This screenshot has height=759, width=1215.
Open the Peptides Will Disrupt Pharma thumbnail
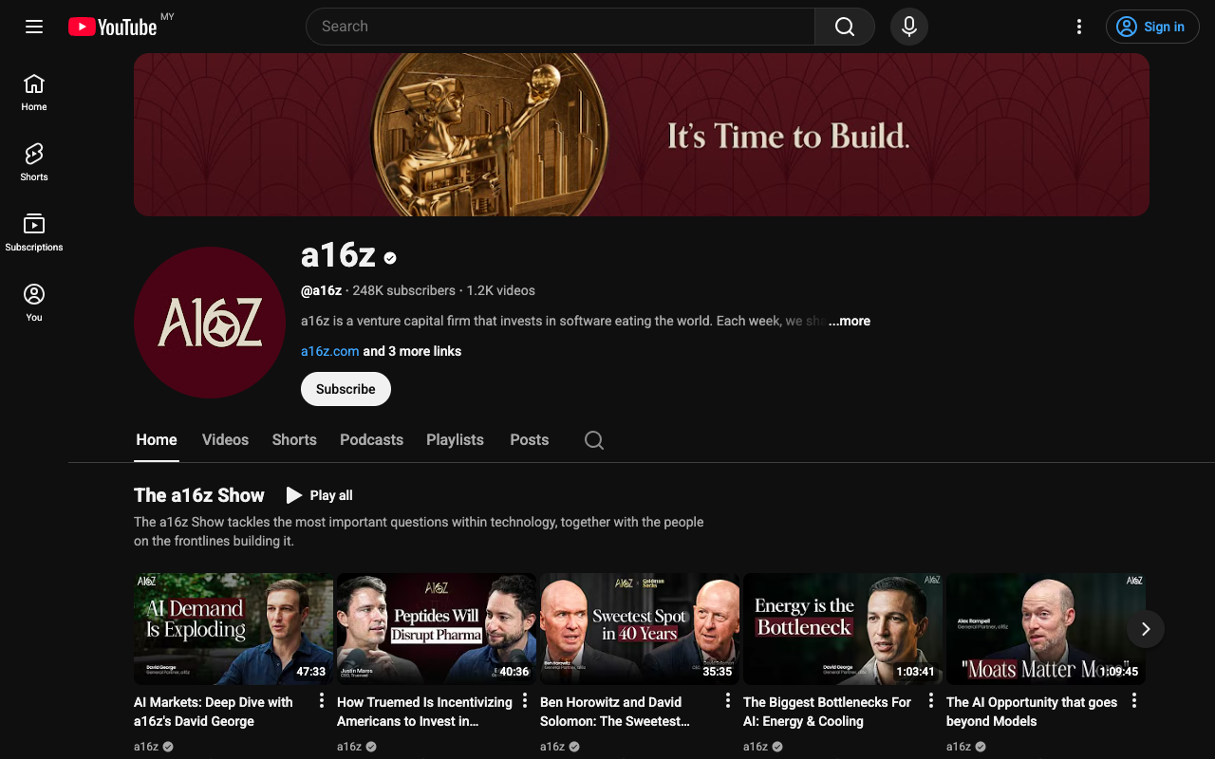click(437, 629)
